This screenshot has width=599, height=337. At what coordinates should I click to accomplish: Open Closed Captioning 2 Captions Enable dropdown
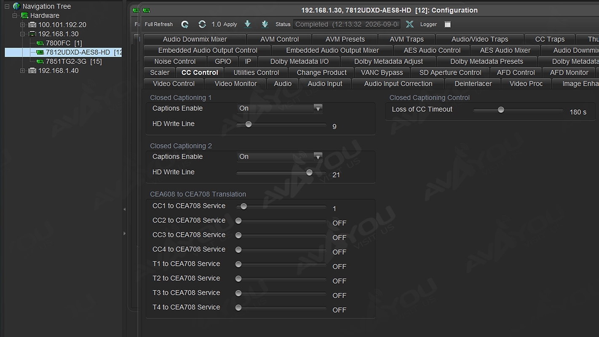(x=279, y=157)
